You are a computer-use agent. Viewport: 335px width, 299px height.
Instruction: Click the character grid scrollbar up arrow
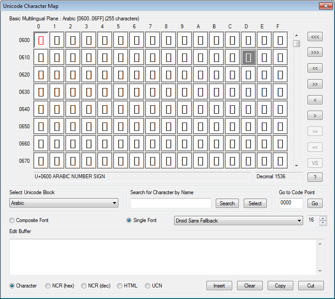296,35
